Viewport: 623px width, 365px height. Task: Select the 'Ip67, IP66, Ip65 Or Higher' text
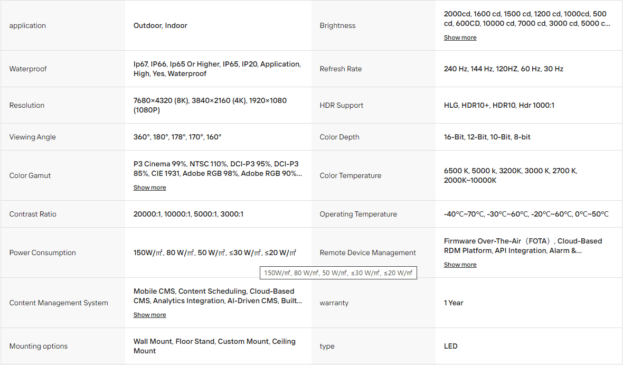pyautogui.click(x=217, y=69)
